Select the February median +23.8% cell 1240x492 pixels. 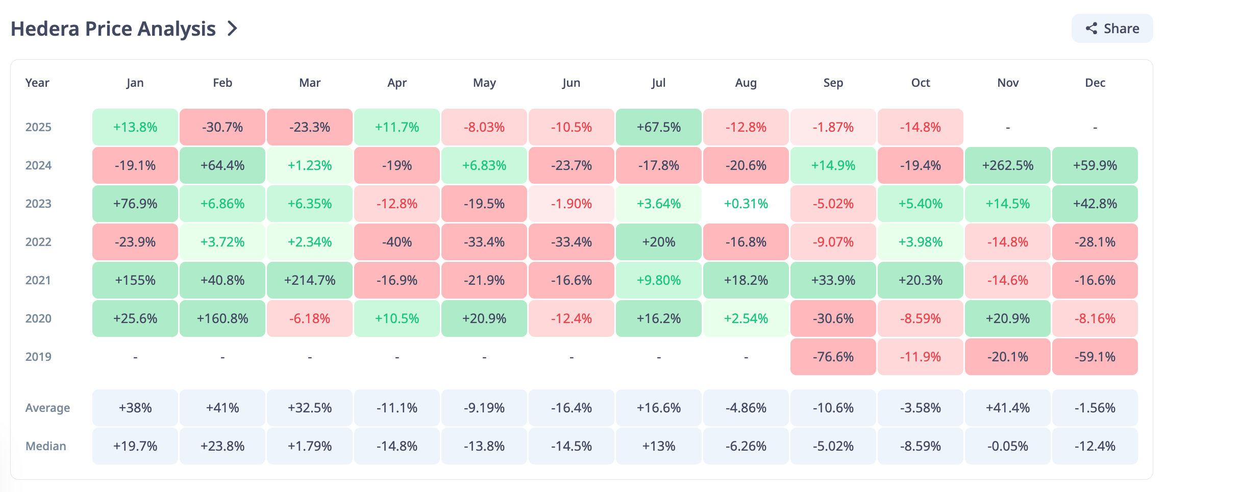(222, 446)
